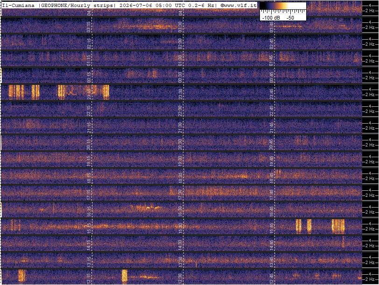Pick the 12:30 time marker
This screenshot has width=379, height=285.
pyautogui.click(x=180, y=279)
